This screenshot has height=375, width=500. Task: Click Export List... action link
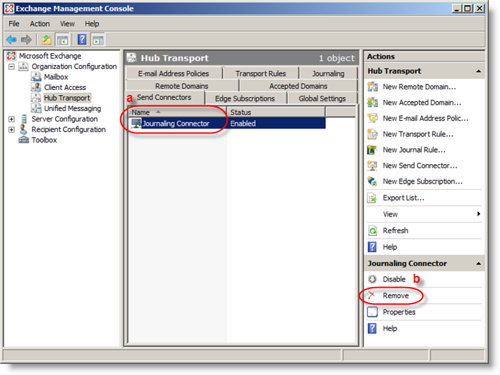(404, 198)
